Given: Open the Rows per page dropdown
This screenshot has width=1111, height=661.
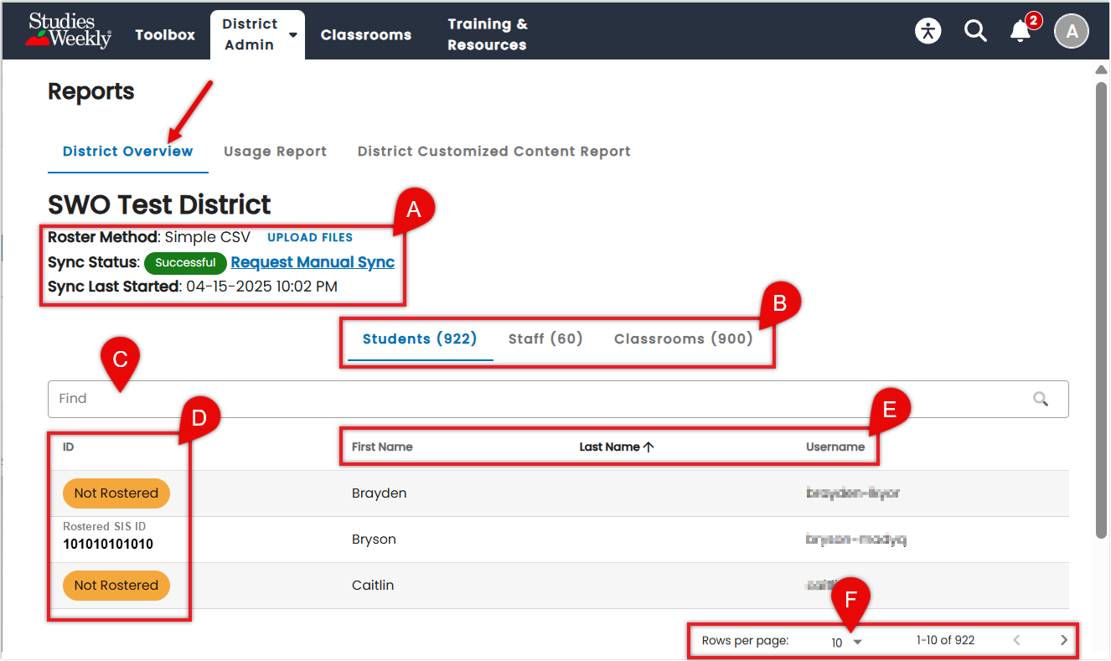Looking at the screenshot, I should pyautogui.click(x=847, y=642).
